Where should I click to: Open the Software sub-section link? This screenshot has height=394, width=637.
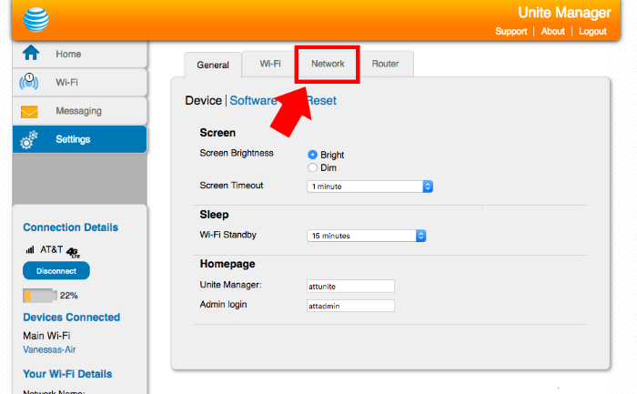point(253,100)
